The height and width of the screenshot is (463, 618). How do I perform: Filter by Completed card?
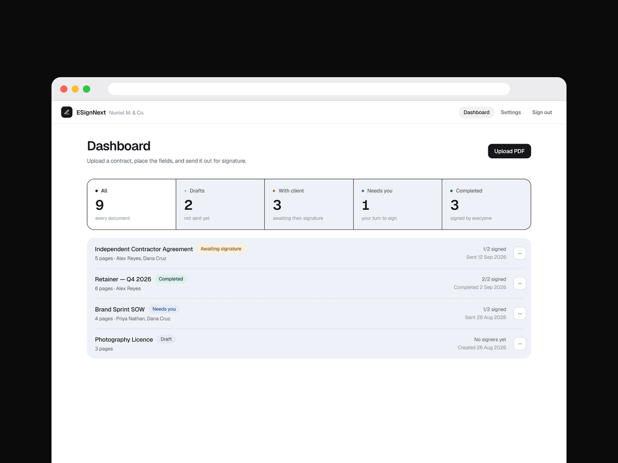(486, 204)
